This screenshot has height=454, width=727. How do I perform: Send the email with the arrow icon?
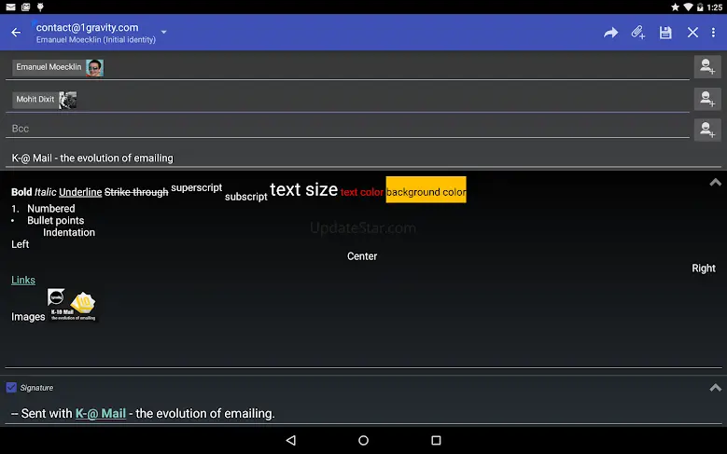[x=610, y=33]
